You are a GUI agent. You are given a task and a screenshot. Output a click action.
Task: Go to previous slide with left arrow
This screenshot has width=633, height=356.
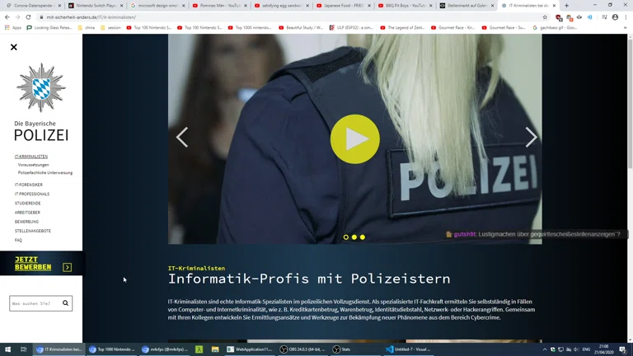pos(182,137)
